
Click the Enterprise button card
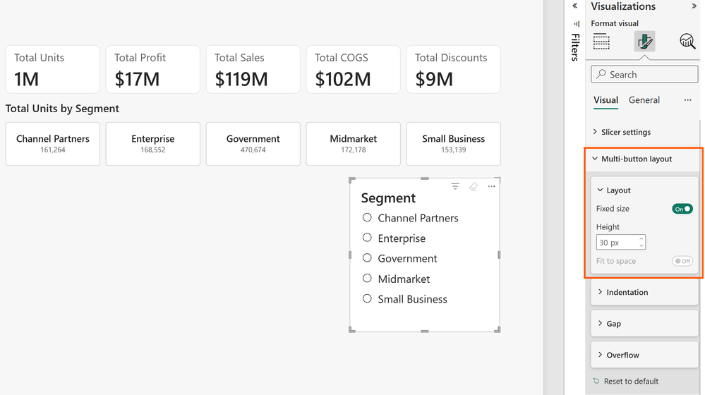point(153,144)
